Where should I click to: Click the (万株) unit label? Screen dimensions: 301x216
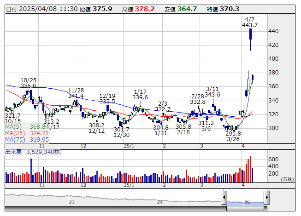[288, 179]
